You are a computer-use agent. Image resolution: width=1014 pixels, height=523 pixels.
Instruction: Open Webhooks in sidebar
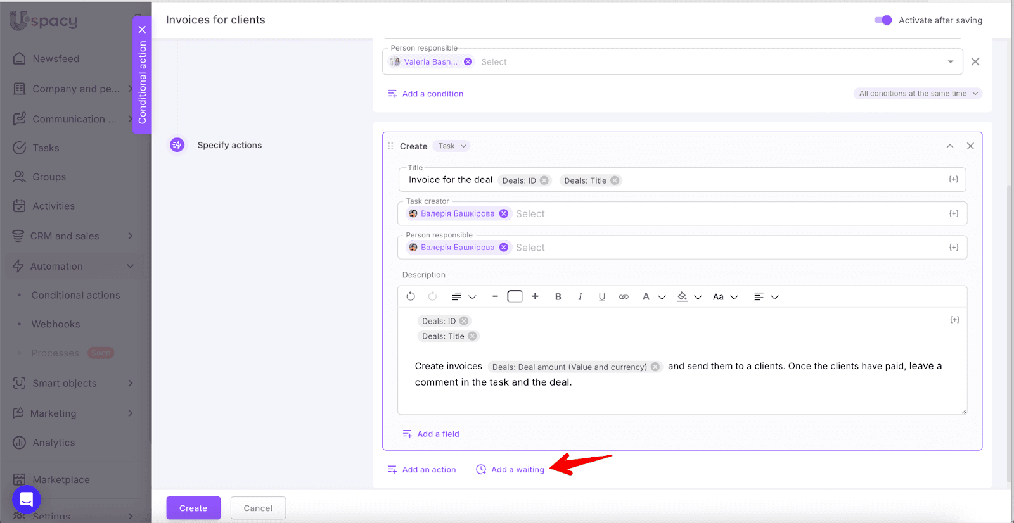(x=56, y=324)
